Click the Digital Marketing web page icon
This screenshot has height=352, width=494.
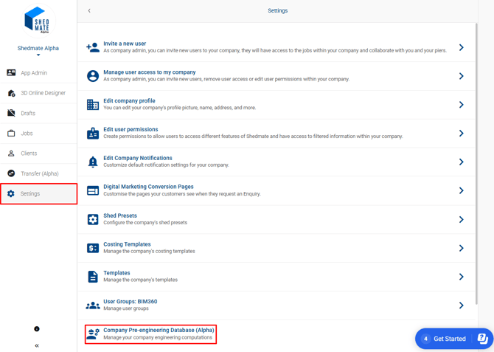pos(93,190)
